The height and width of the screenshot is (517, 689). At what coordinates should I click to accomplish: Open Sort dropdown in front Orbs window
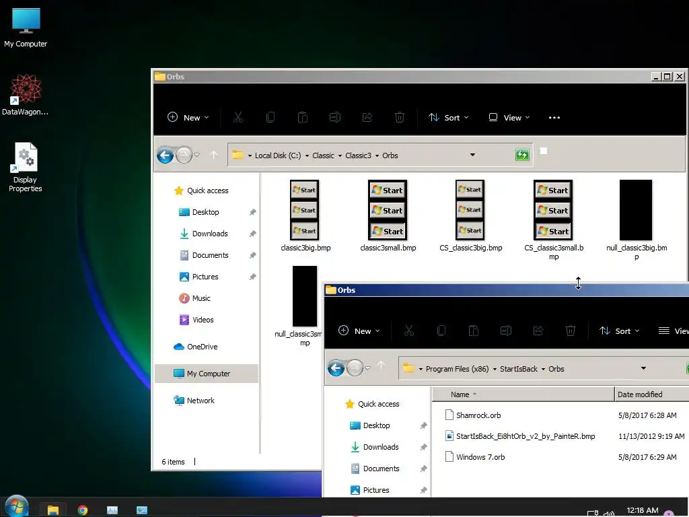(620, 331)
